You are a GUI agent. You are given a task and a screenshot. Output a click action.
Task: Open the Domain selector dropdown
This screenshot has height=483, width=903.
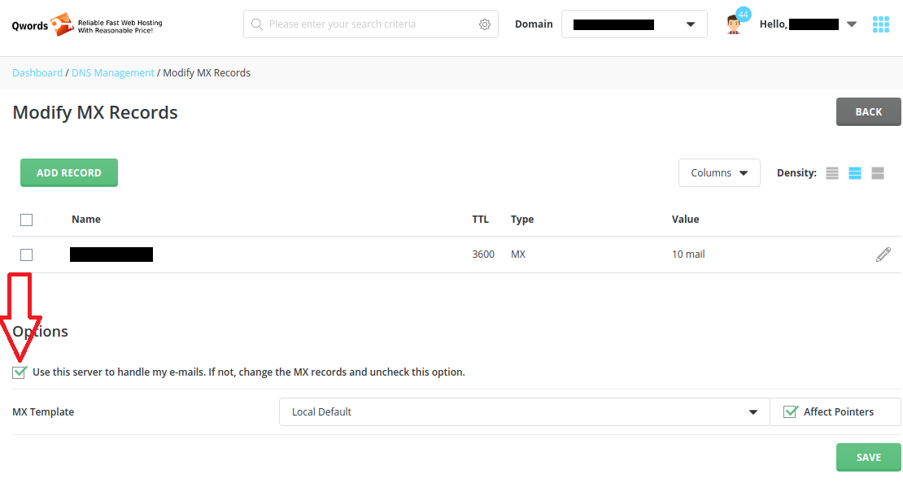(x=634, y=24)
